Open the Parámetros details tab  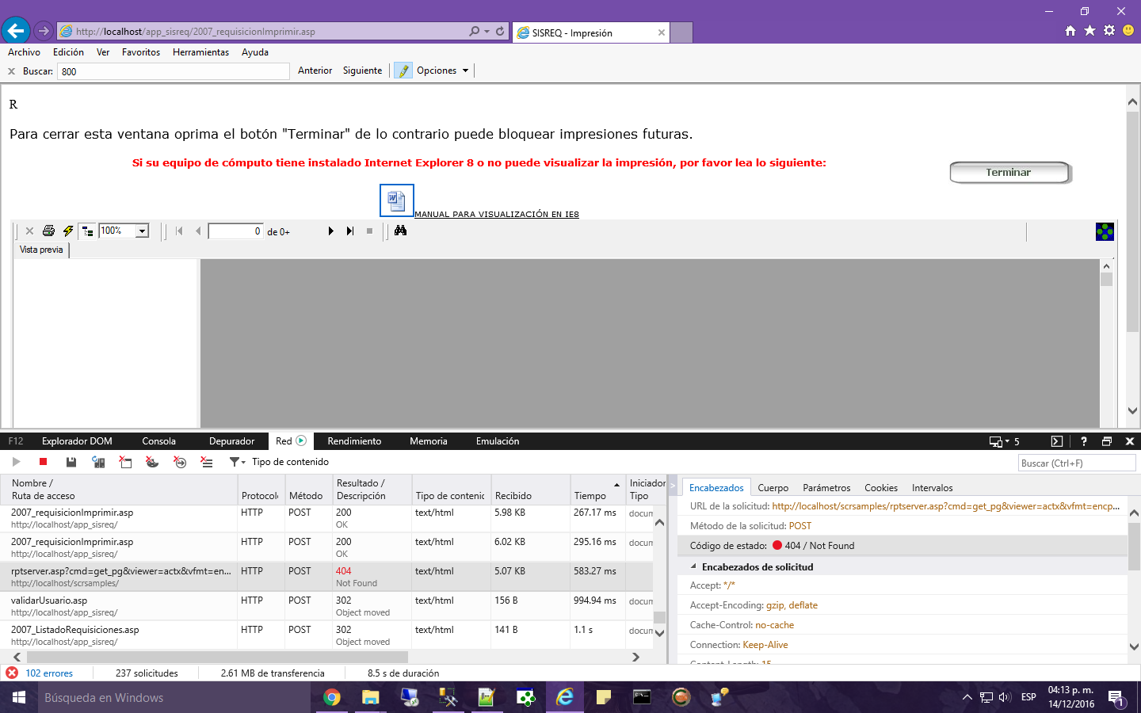826,488
